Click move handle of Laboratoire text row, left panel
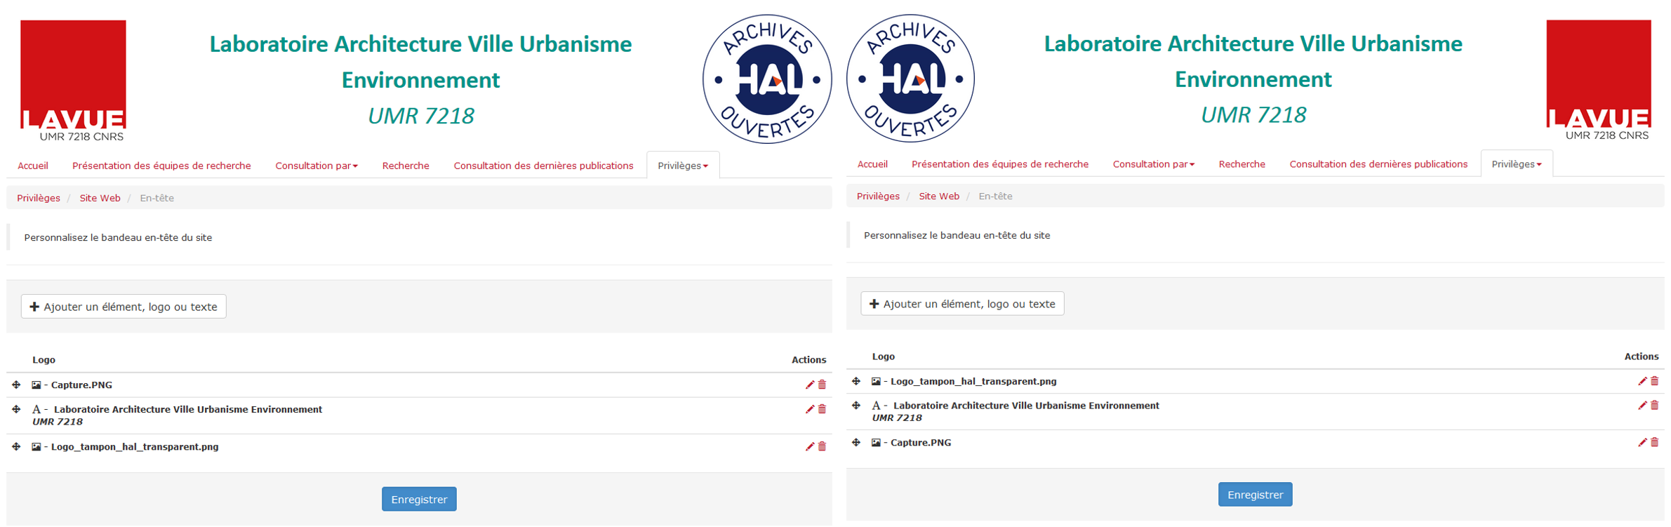This screenshot has width=1671, height=527. pyautogui.click(x=16, y=408)
